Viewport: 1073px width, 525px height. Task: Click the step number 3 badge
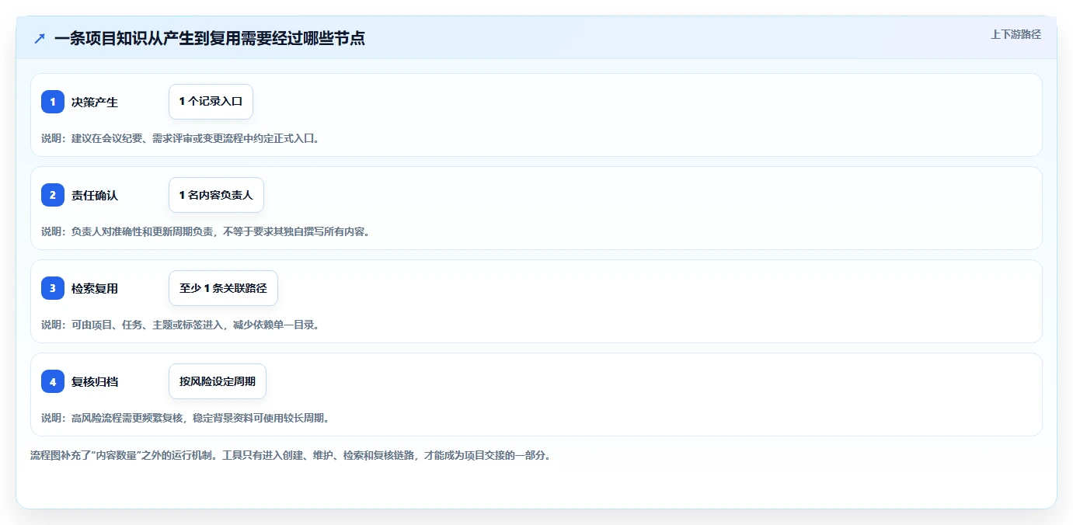53,288
